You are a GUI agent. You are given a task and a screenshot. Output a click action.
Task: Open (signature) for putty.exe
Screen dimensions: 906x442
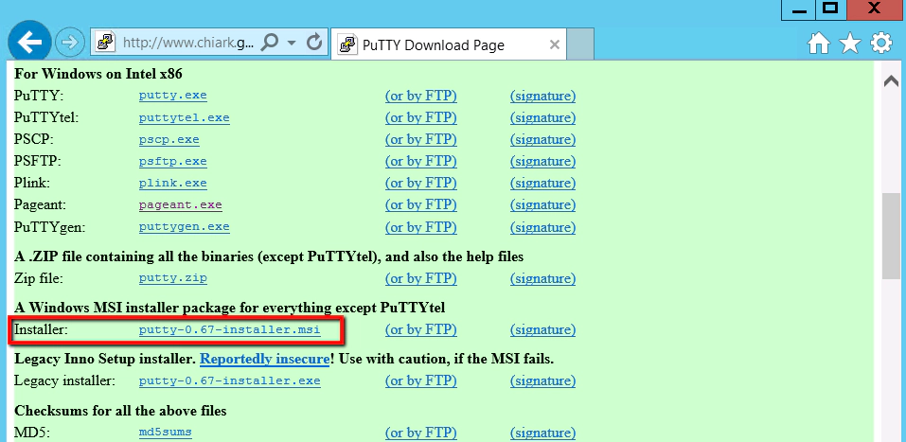coord(543,96)
